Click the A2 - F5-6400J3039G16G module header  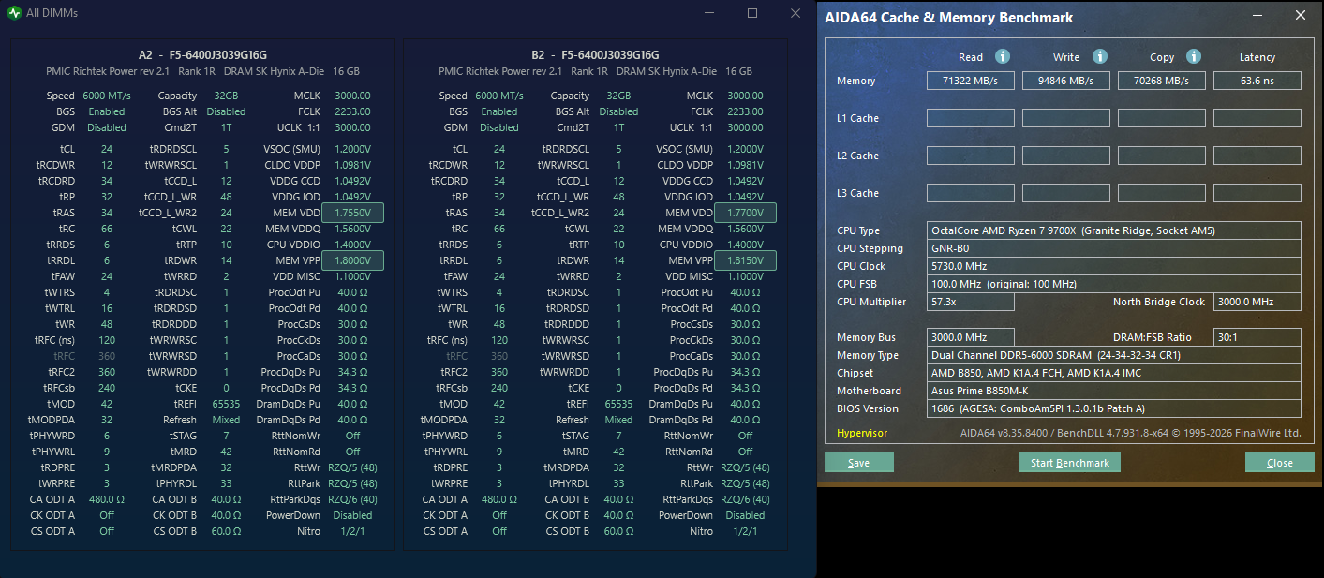(x=202, y=55)
